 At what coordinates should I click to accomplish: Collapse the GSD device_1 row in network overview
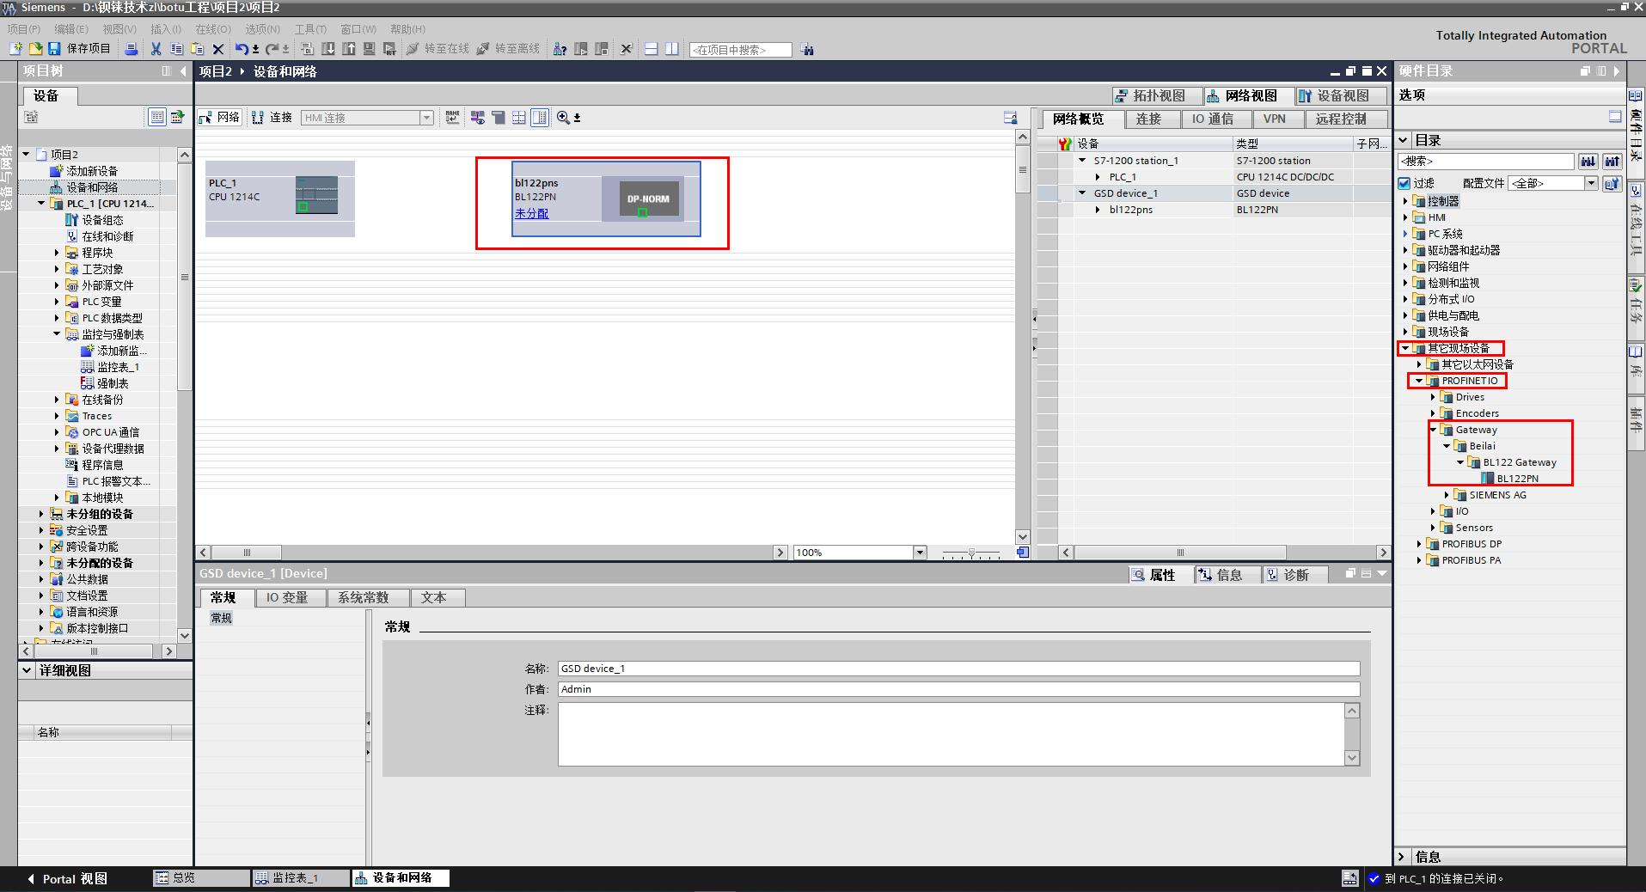1083,193
